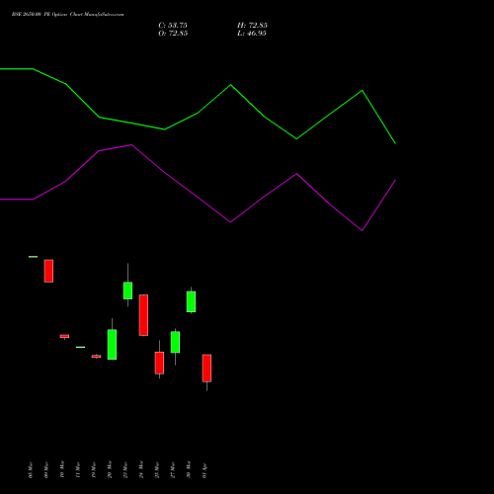Screen dimensions: 494x494
Task: Click the flat green candle for 05 Mar
Action: (33, 257)
